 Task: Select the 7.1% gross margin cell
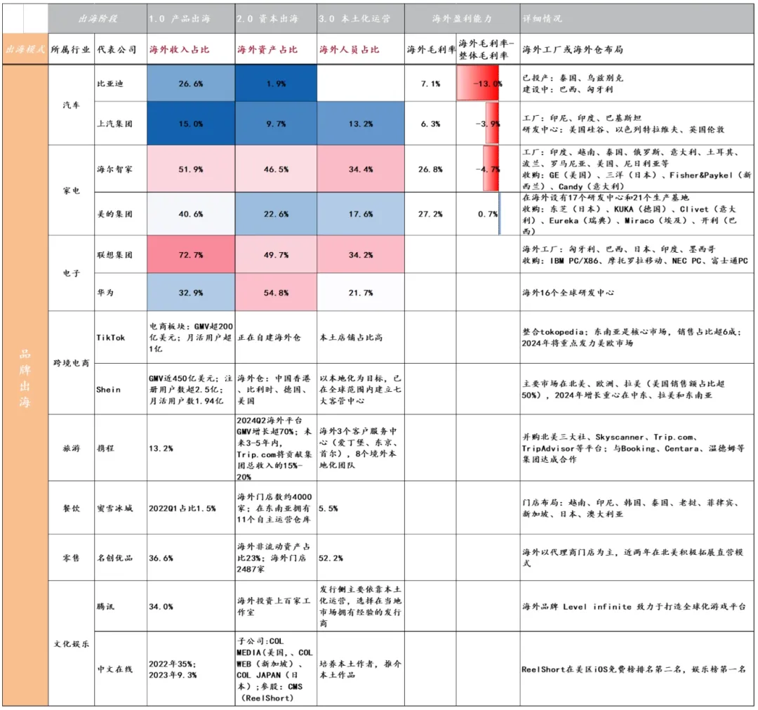(x=430, y=83)
